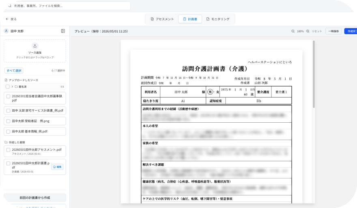Click file name 田中太郎 受給者証 例.png
This screenshot has width=357, height=208.
pos(30,121)
